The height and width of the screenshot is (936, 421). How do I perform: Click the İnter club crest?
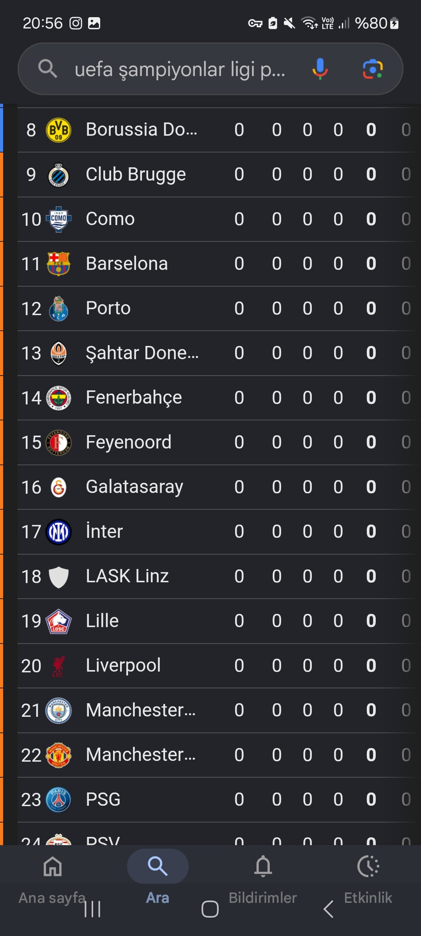tap(58, 532)
